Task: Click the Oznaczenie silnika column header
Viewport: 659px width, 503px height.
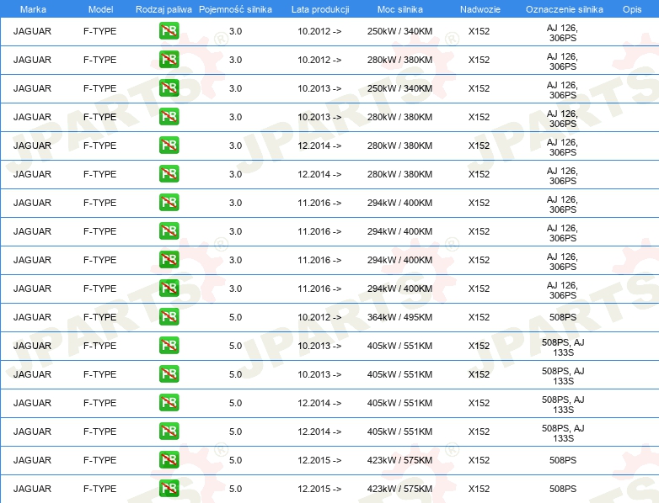Action: click(x=565, y=9)
